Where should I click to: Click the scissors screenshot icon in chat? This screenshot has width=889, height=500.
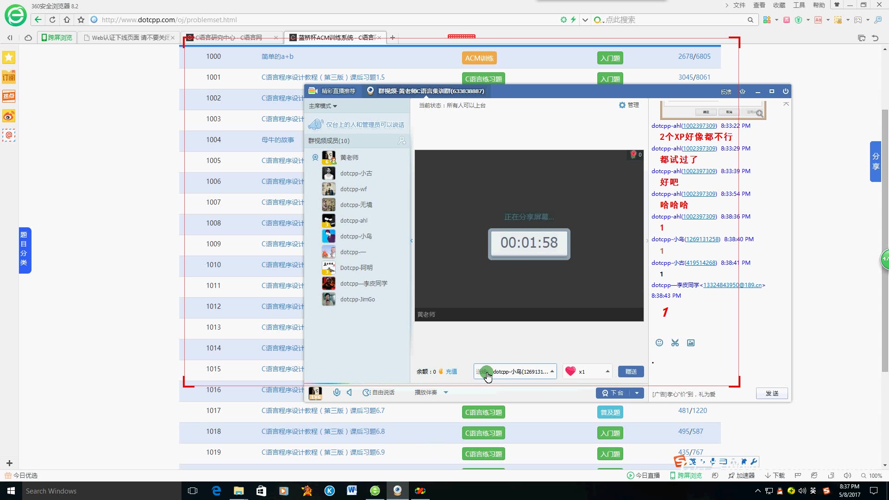point(675,343)
